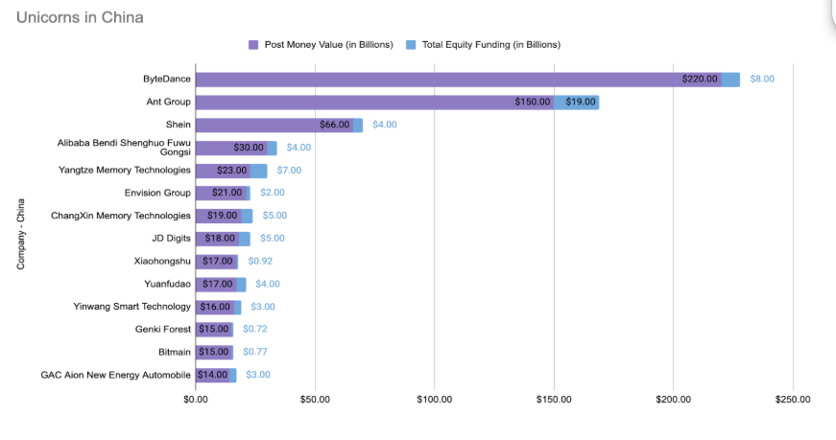The image size is (836, 440).
Task: Click the purple Post Money Value legend swatch
Action: pos(253,45)
